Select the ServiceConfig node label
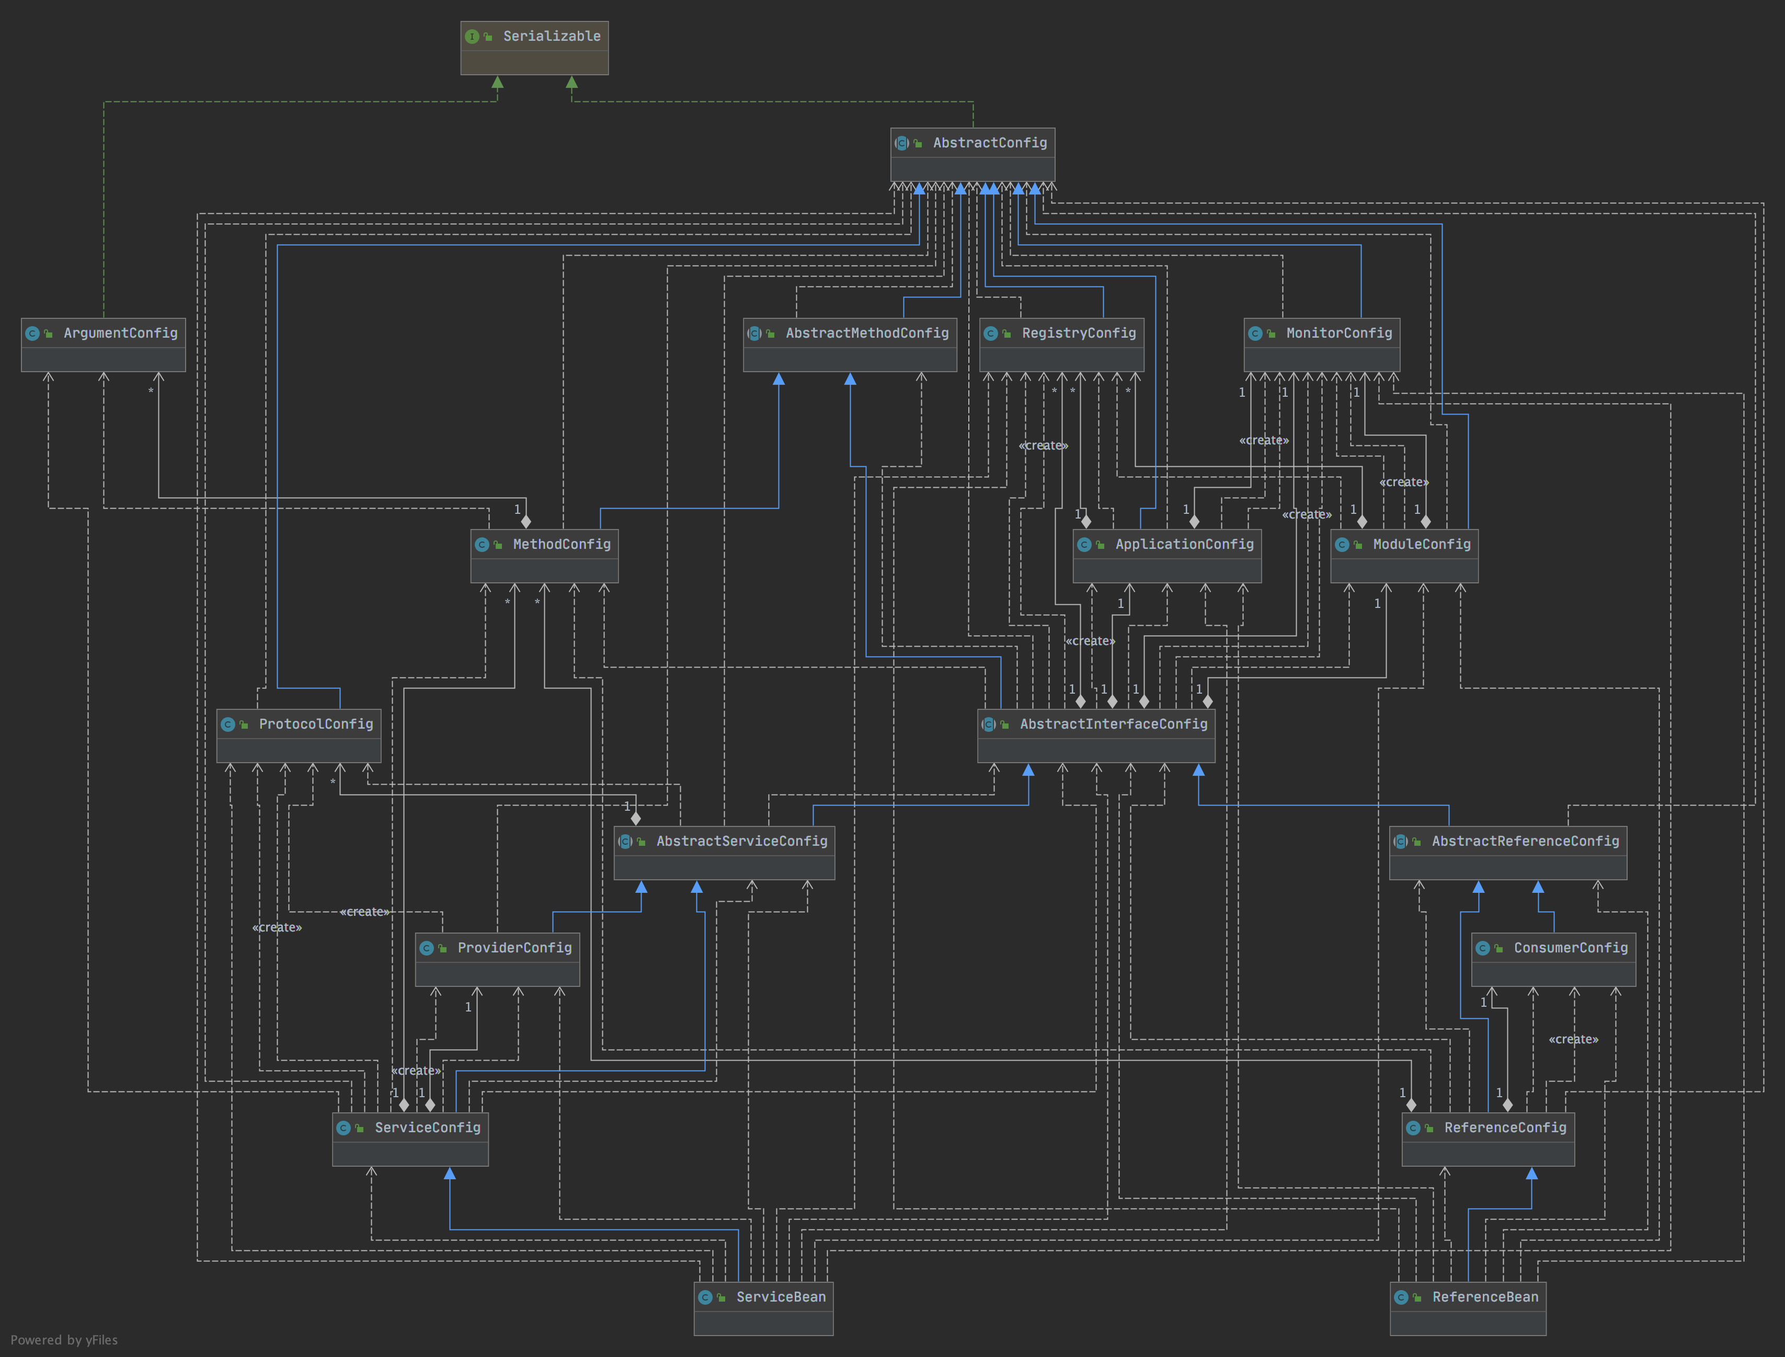The image size is (1785, 1357). (x=428, y=1128)
